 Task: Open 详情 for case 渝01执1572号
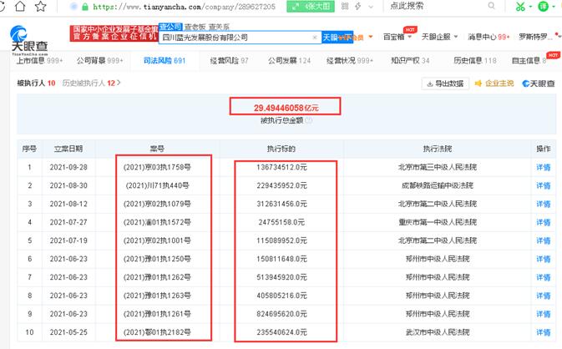(x=543, y=222)
